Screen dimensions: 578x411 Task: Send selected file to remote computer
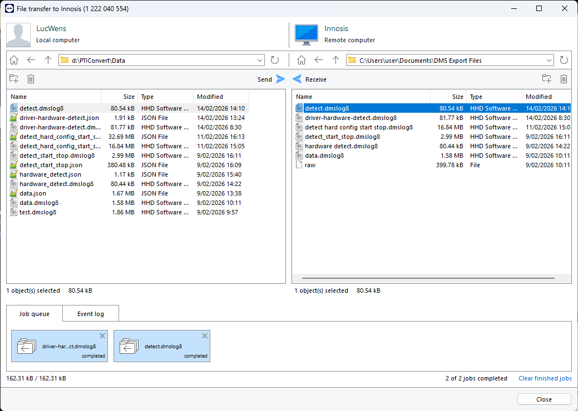[271, 79]
